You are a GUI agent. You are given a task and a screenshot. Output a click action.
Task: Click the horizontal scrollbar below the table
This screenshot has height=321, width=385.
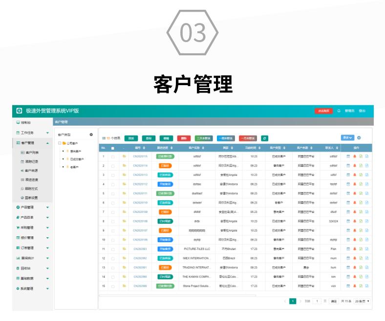click(177, 295)
